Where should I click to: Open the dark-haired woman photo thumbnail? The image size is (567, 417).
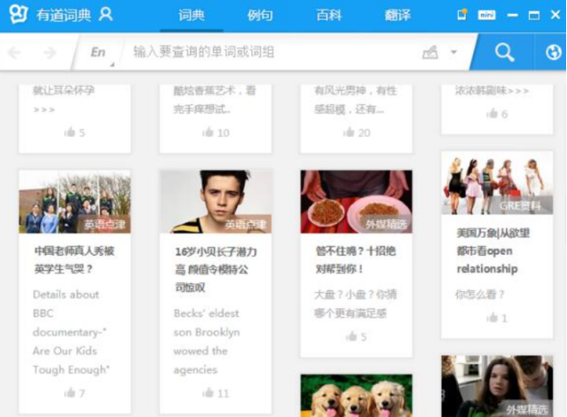click(497, 386)
